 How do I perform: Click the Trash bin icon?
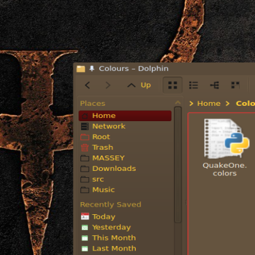(85, 147)
